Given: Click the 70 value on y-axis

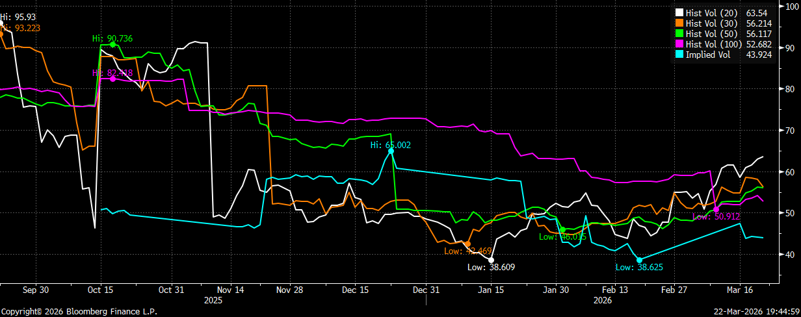Looking at the screenshot, I should tap(789, 131).
